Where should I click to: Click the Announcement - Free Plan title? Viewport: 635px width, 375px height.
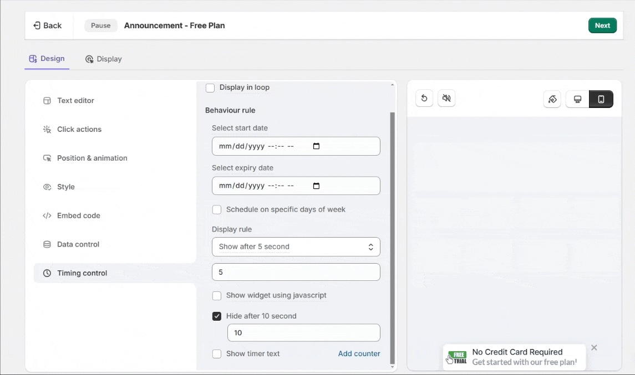[175, 25]
